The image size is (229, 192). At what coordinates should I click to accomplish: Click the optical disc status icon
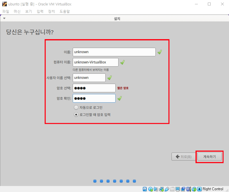coord(151,189)
